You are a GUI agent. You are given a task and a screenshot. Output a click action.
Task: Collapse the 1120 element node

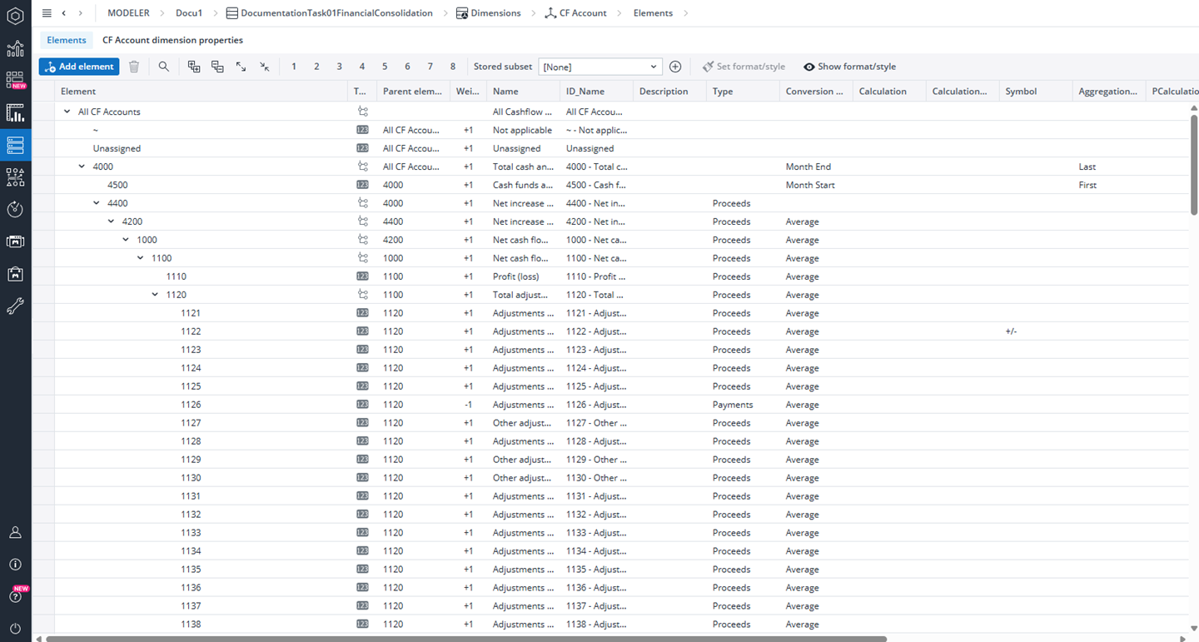coord(155,295)
